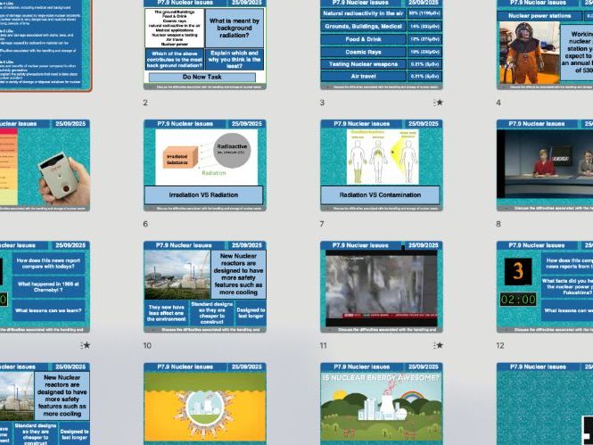Click slide number 3 label

[322, 103]
